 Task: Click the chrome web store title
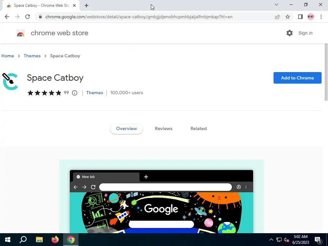pyautogui.click(x=59, y=33)
